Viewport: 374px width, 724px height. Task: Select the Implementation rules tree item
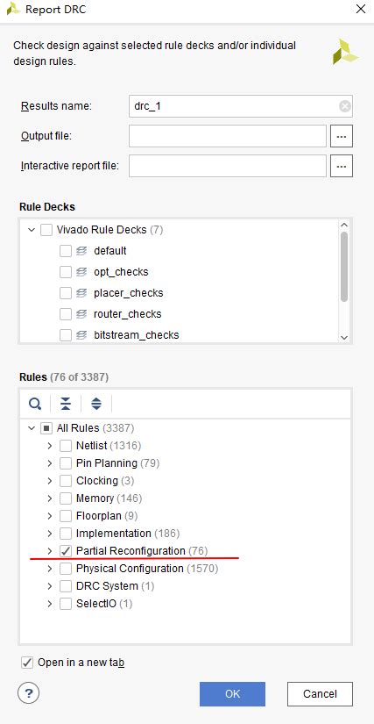coord(113,534)
